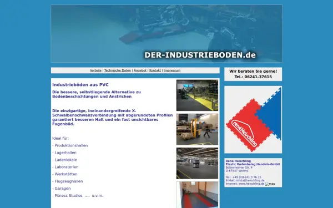Open the Vorteile menu link
Viewport: 333px width, 208px height.
click(x=95, y=70)
